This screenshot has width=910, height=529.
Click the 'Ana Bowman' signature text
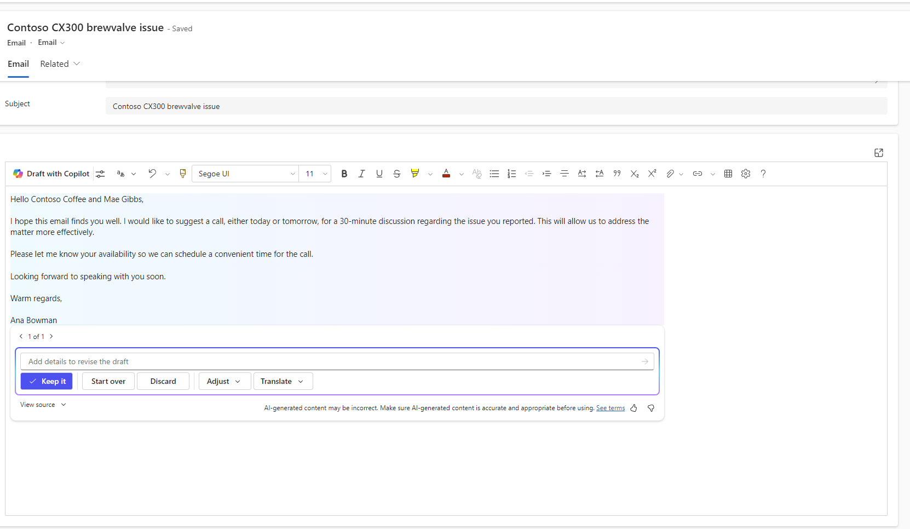pyautogui.click(x=33, y=320)
